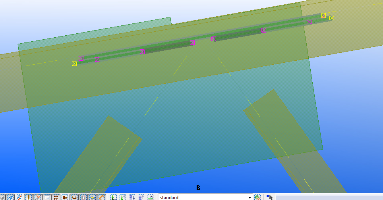Toggle the Select single bolts switch
Screen dimensions: 383x200
click(65, 197)
